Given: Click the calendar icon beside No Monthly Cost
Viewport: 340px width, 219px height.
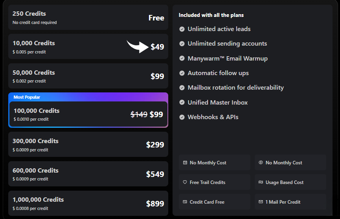Looking at the screenshot, I should pyautogui.click(x=185, y=162).
